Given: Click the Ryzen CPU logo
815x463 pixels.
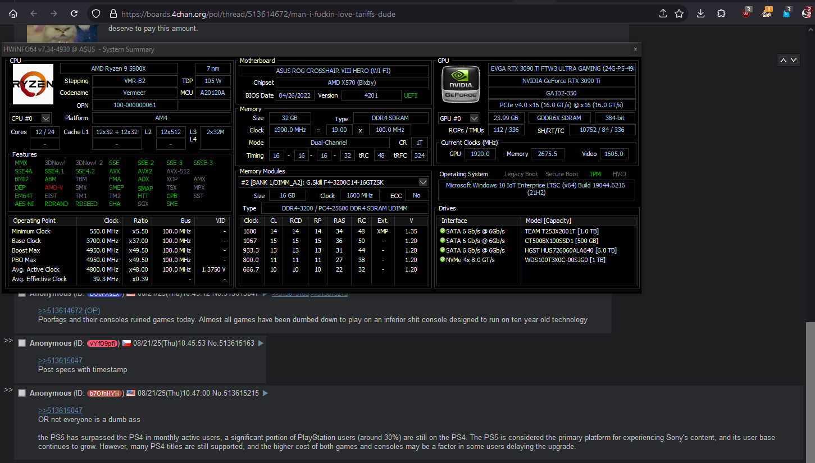Looking at the screenshot, I should [33, 84].
